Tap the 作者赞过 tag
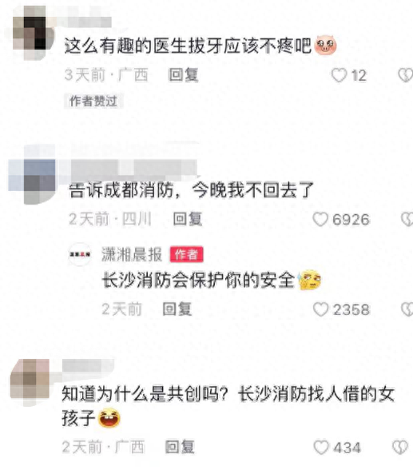Viewport: 413px width, 470px height. tap(93, 101)
